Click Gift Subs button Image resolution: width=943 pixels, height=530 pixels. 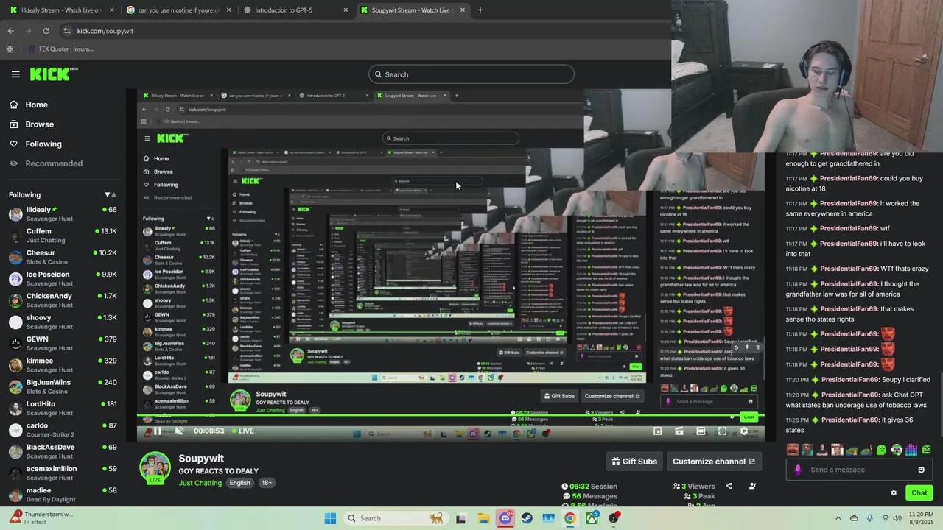634,462
